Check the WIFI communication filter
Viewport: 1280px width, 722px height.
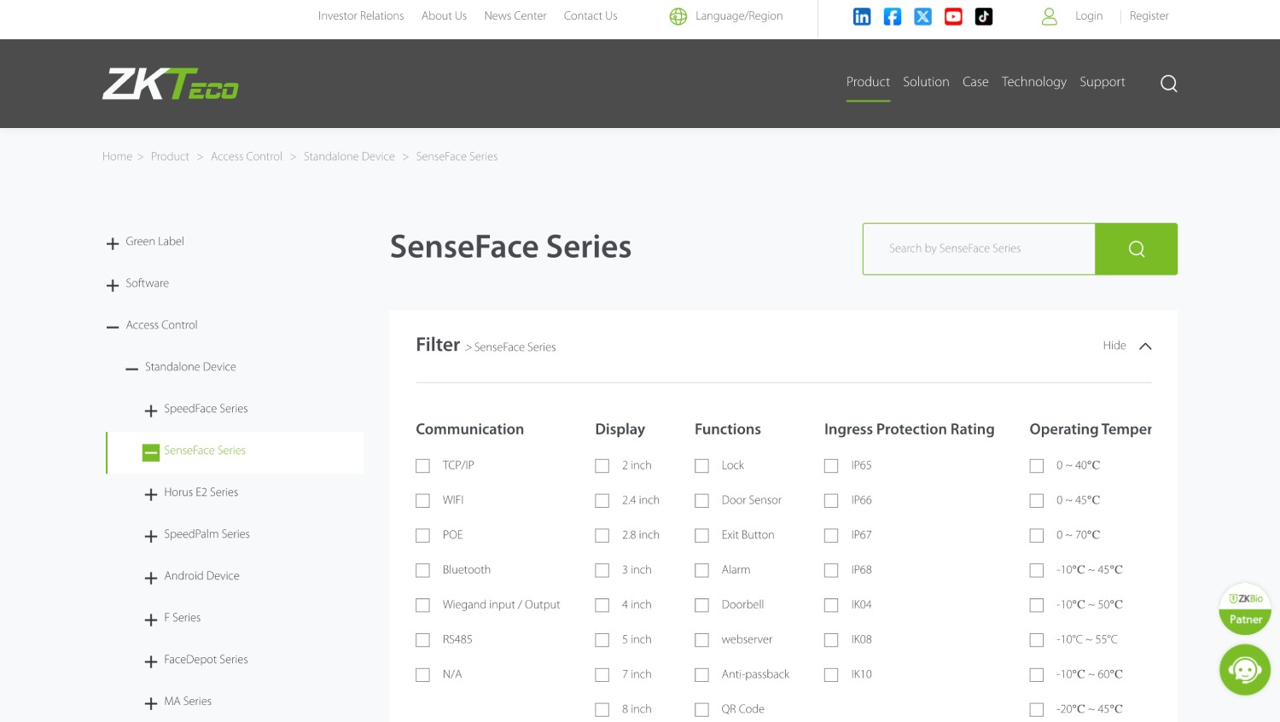pos(422,501)
